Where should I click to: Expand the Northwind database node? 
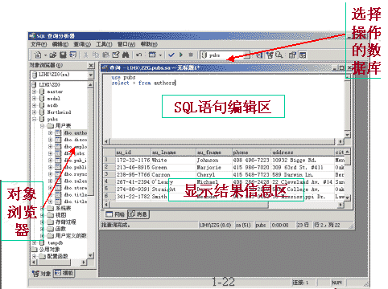(35, 112)
